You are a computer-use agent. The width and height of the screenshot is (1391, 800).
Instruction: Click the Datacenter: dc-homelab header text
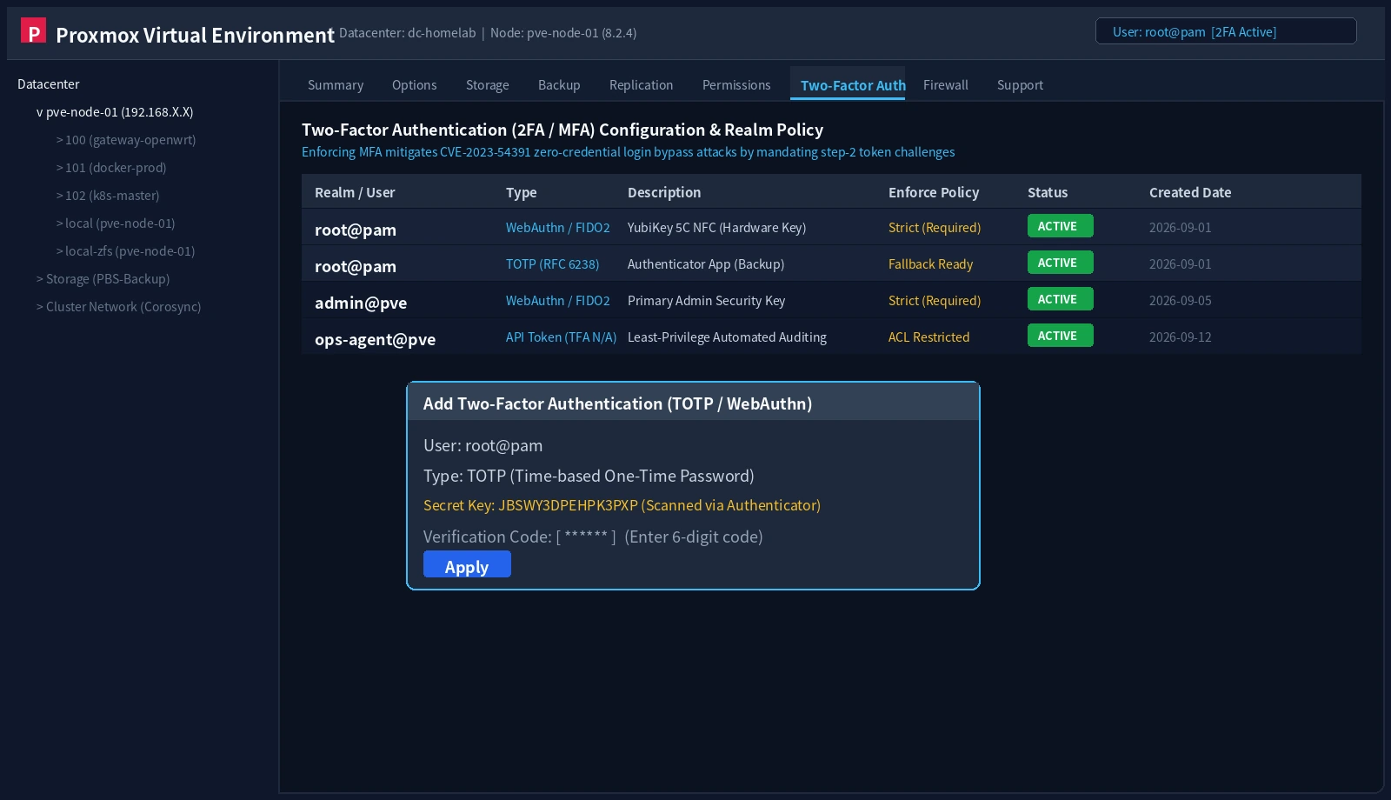pyautogui.click(x=408, y=33)
